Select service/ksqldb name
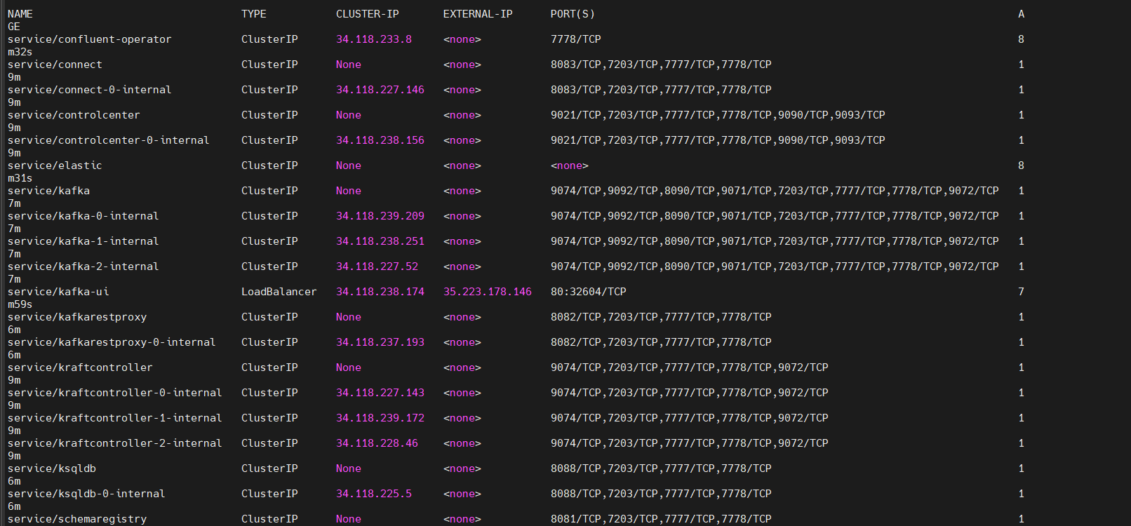Viewport: 1131px width, 526px height. point(52,468)
